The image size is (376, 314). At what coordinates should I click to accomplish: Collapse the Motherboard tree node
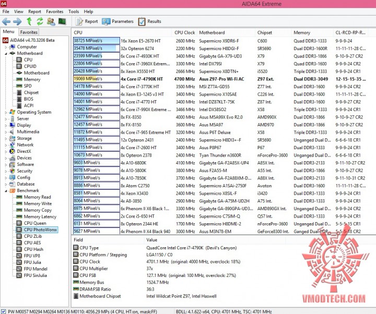pyautogui.click(x=6, y=53)
